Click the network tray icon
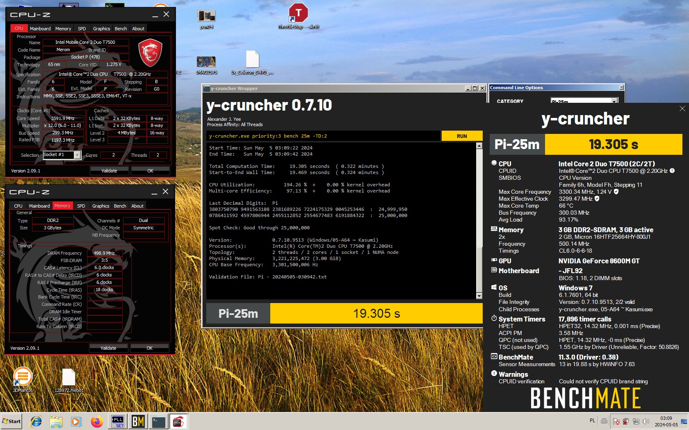Viewport: 689px width, 430px height. pyautogui.click(x=636, y=421)
